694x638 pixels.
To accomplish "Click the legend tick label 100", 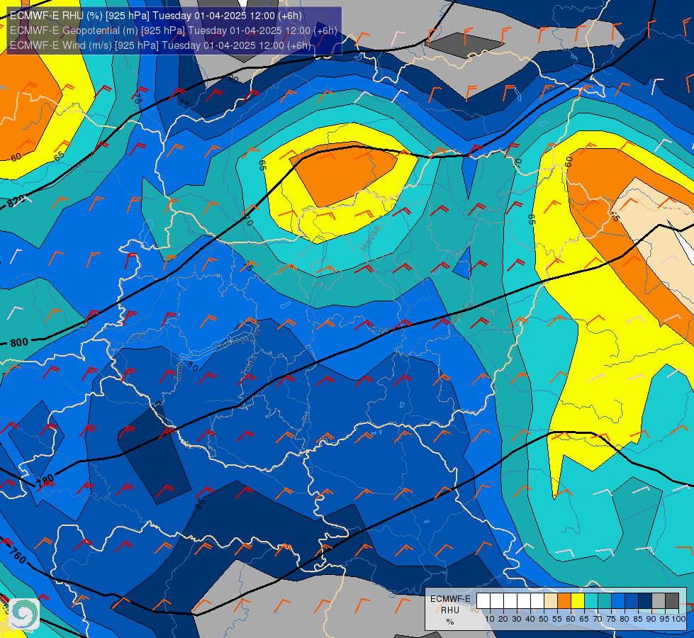I will [679, 619].
